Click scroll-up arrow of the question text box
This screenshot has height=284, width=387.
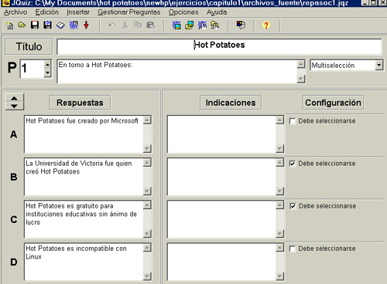pyautogui.click(x=301, y=64)
